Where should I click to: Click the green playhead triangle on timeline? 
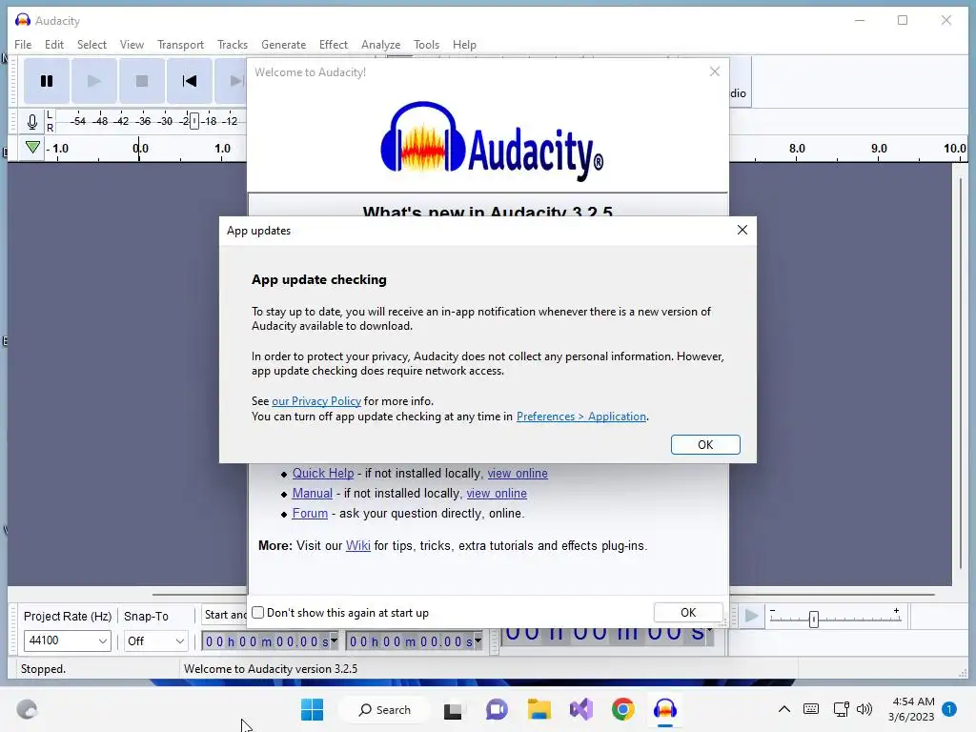tap(33, 148)
